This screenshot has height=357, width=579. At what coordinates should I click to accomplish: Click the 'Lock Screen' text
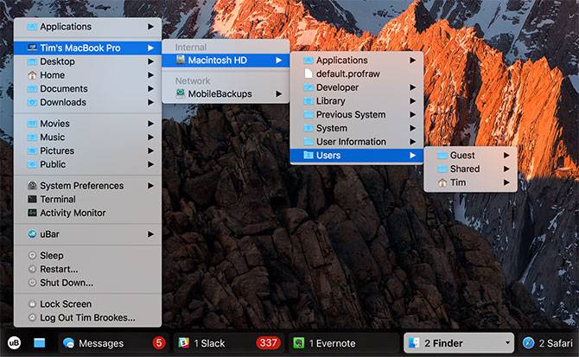[x=66, y=304]
